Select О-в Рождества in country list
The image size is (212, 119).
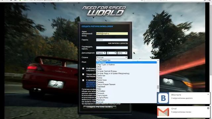127,60
